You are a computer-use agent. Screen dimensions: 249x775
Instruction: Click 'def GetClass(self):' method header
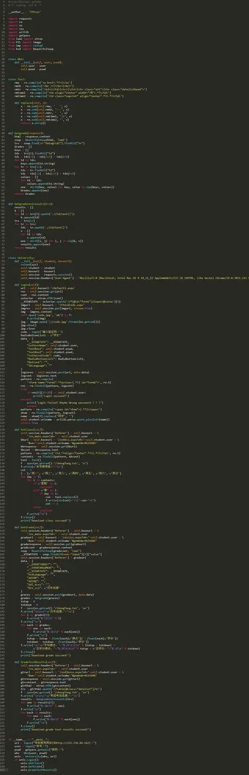[x=29, y=430]
